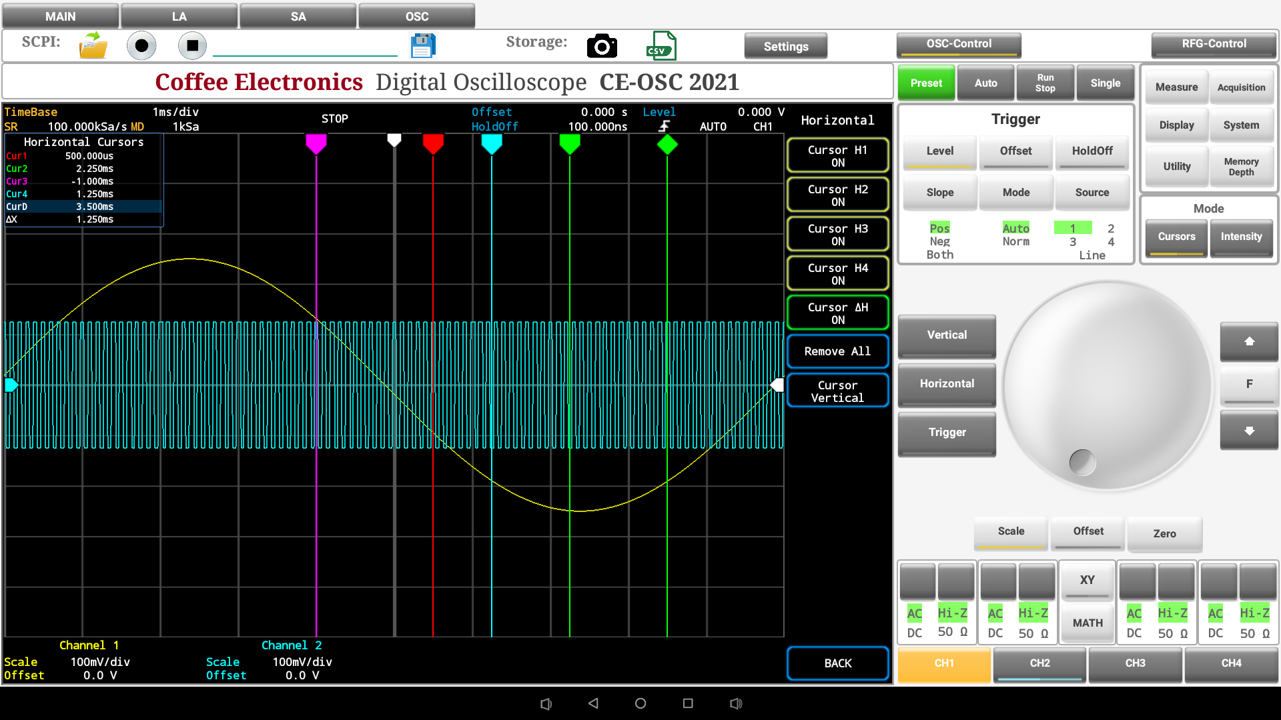Click the down arrow button beside knob
The height and width of the screenshot is (720, 1281).
tap(1249, 431)
